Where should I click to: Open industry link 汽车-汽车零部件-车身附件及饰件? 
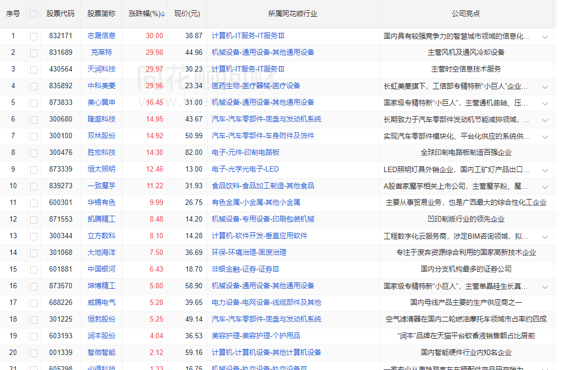[x=263, y=136]
